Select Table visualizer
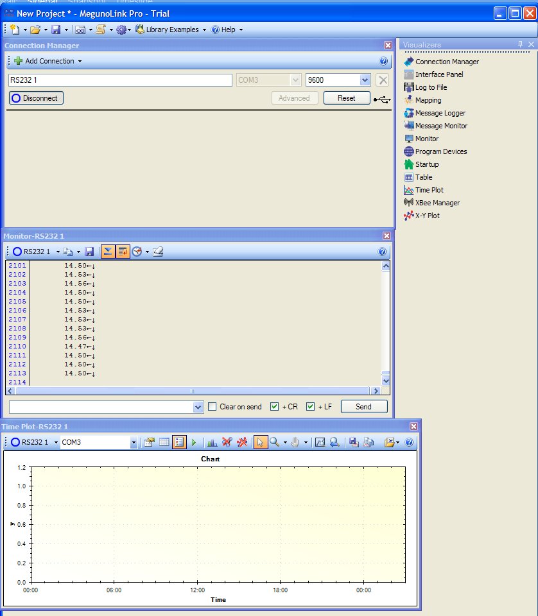 point(418,177)
